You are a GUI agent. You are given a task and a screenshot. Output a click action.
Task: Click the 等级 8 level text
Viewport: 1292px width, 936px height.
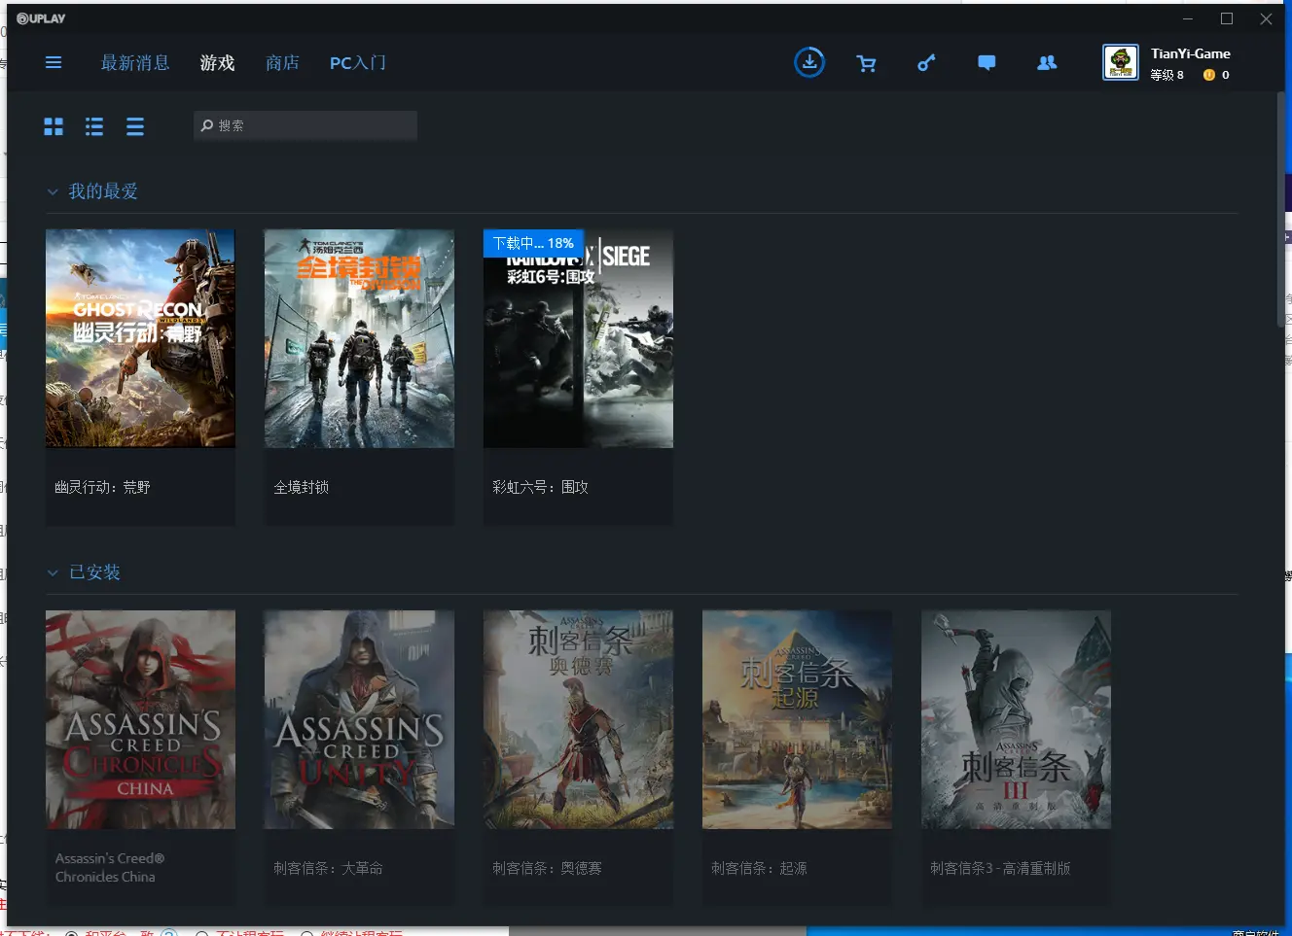click(1166, 75)
